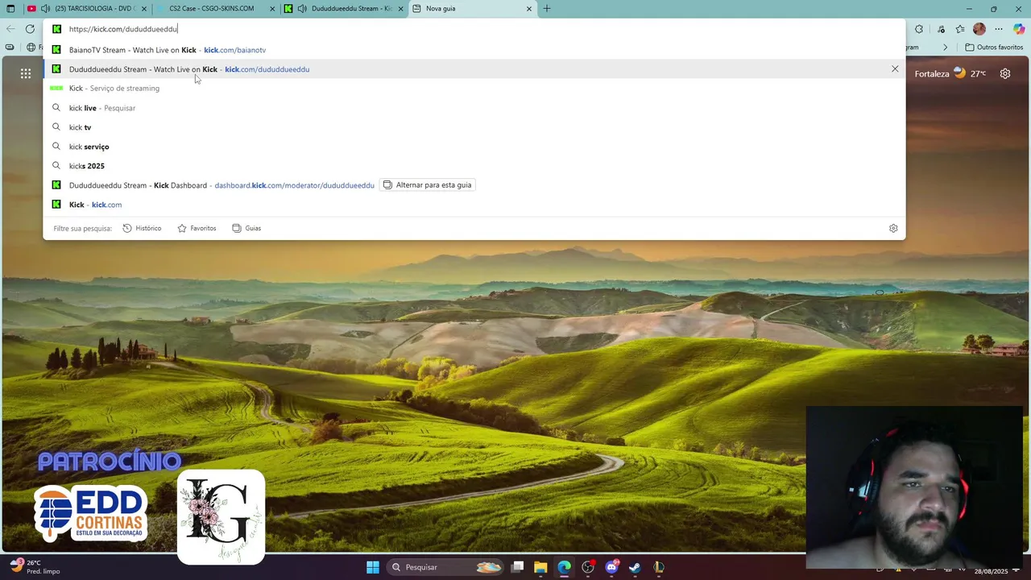Switch to the Dududdueeddu Stream Kick tab
Image resolution: width=1031 pixels, height=580 pixels.
click(344, 9)
